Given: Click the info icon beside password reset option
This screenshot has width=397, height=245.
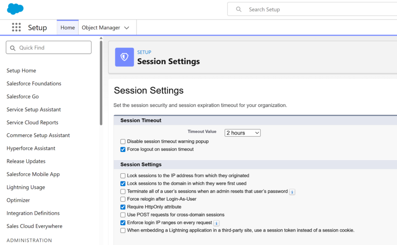Looking at the screenshot, I should [x=292, y=192].
